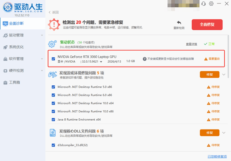Click the 驱动管理 gear icon in sidebar
The height and width of the screenshot is (161, 231).
click(5, 35)
